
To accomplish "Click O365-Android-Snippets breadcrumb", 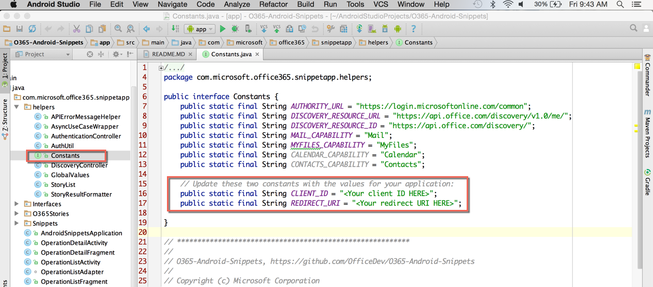I will pos(44,42).
